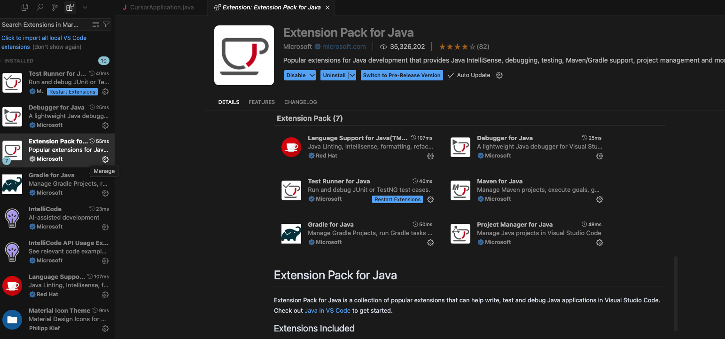Image resolution: width=725 pixels, height=339 pixels.
Task: Open Project Manager for Java title in pack
Action: coord(515,224)
